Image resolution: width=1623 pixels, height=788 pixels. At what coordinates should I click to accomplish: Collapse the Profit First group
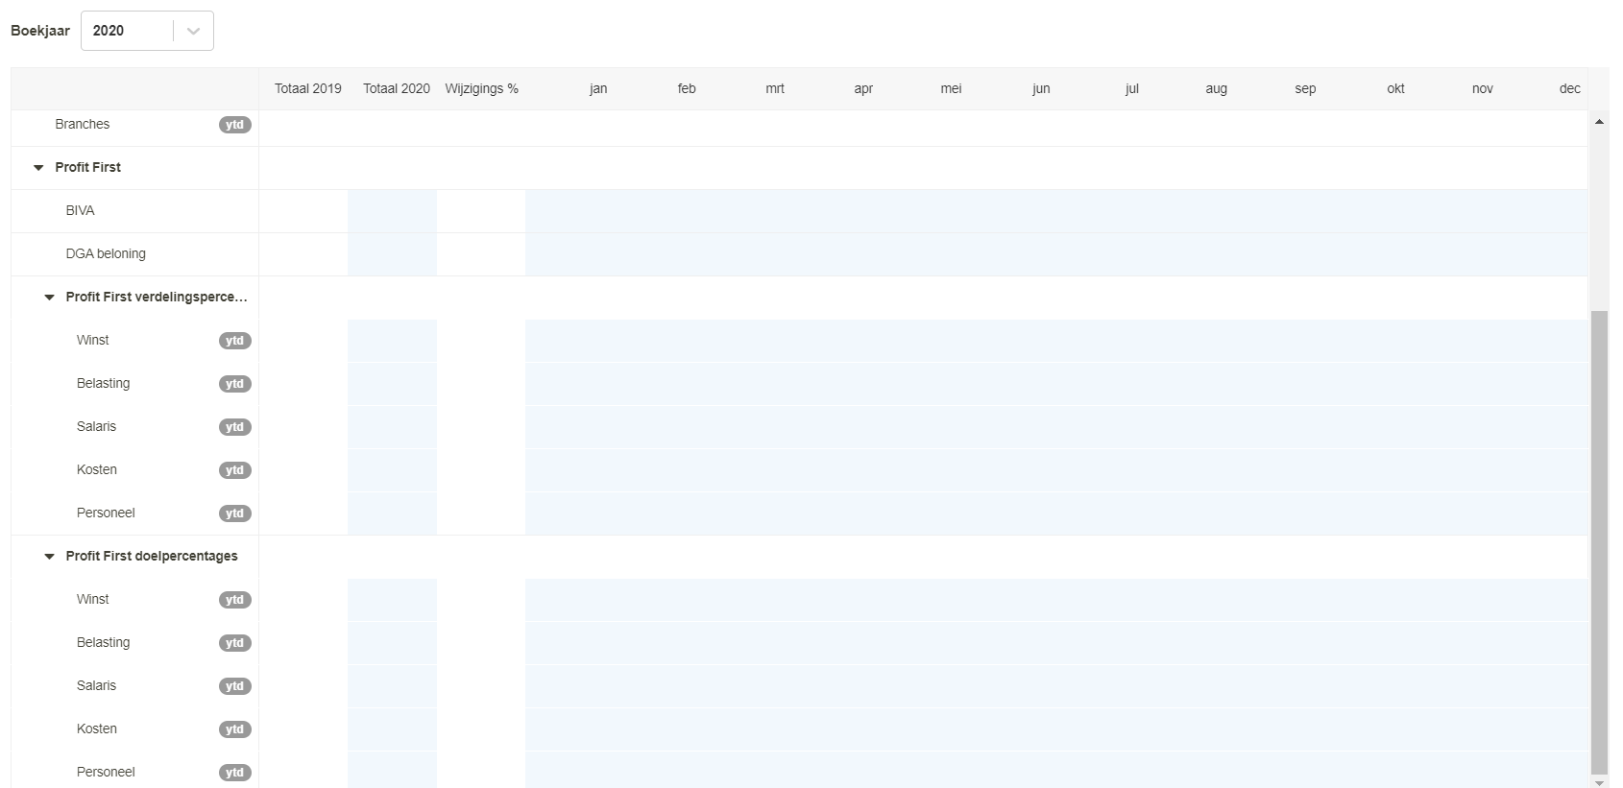coord(38,168)
